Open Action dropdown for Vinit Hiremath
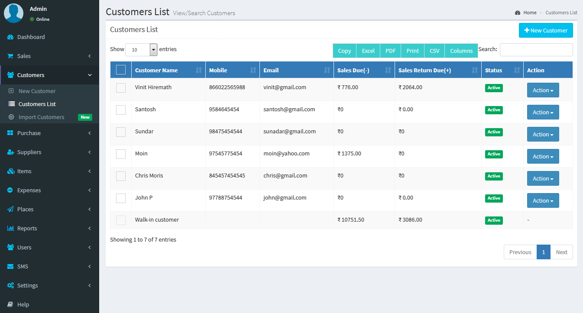583x313 pixels. (x=543, y=90)
